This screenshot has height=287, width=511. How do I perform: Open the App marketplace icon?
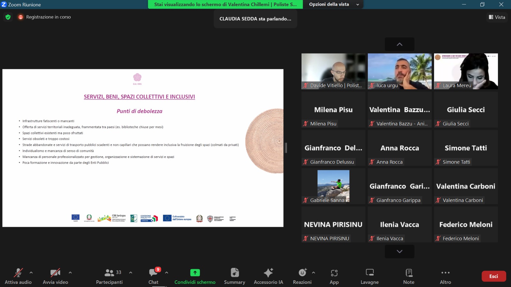(334, 276)
